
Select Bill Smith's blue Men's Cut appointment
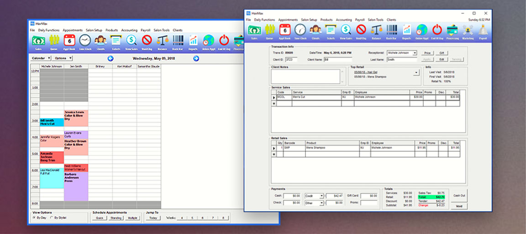(x=52, y=122)
